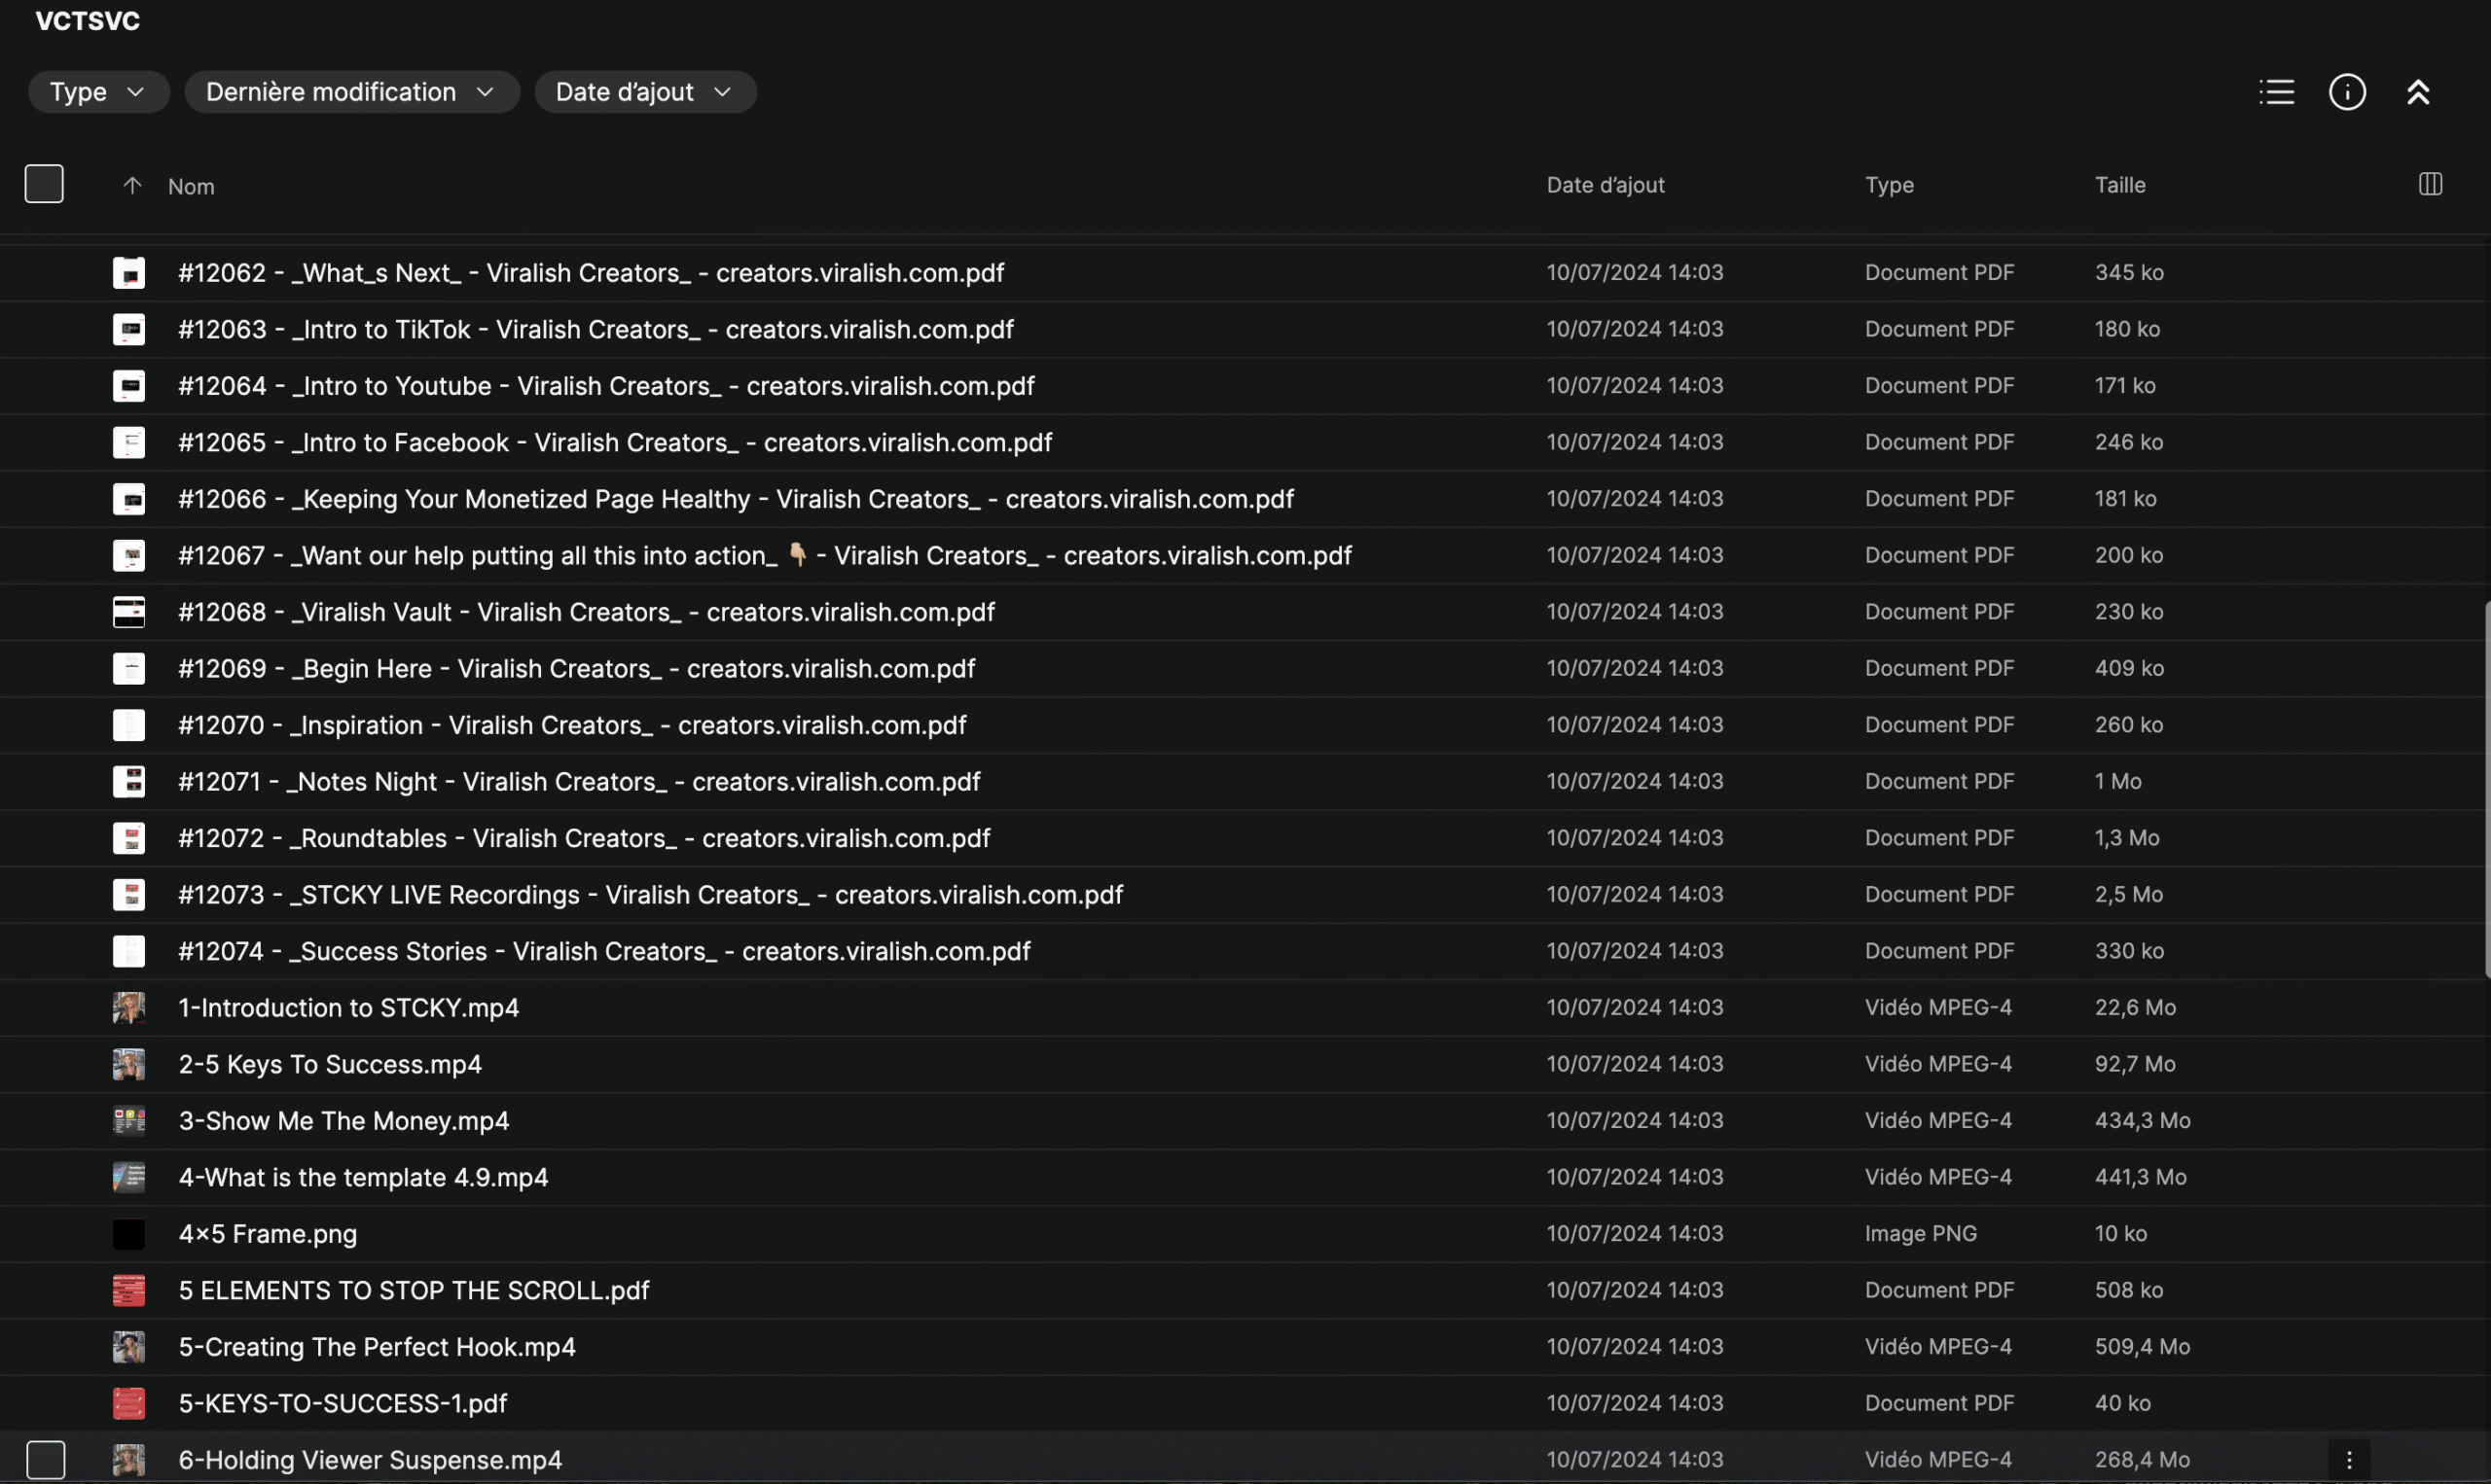Open the info details panel icon
This screenshot has width=2491, height=1484.
point(2347,92)
